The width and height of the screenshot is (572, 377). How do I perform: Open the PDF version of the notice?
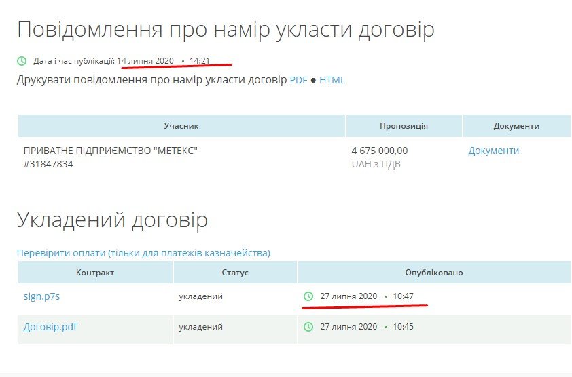[x=298, y=80]
